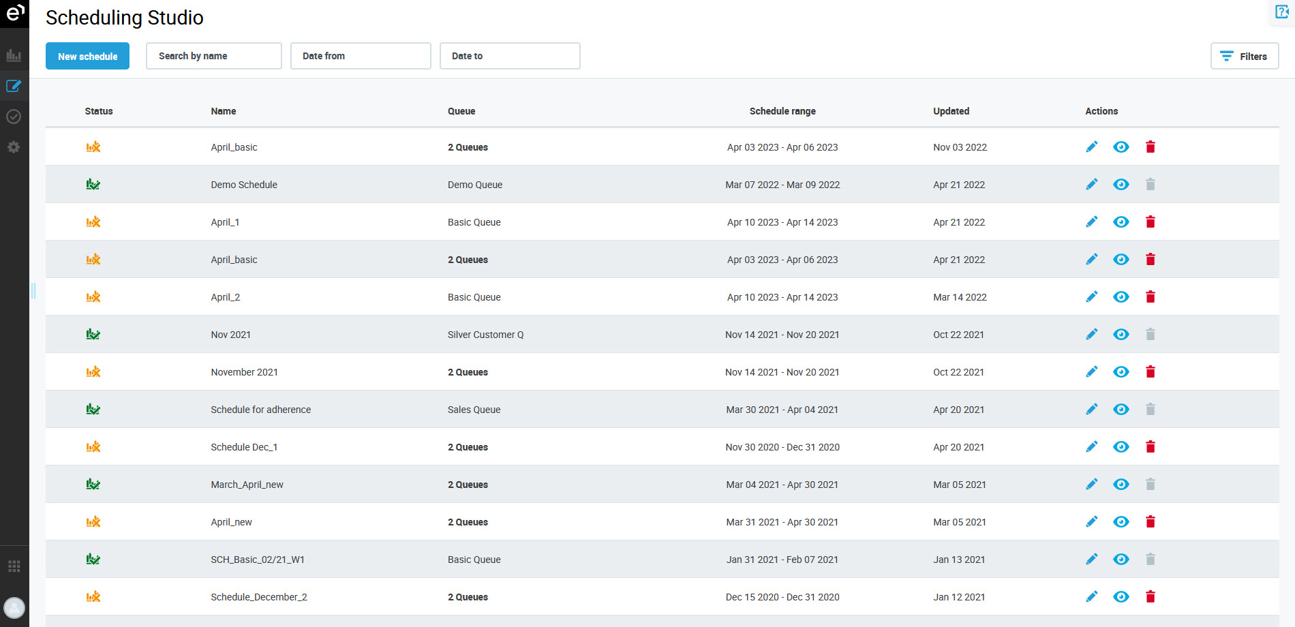Click the eye icon for Nov 2021
The width and height of the screenshot is (1295, 627).
[1121, 335]
